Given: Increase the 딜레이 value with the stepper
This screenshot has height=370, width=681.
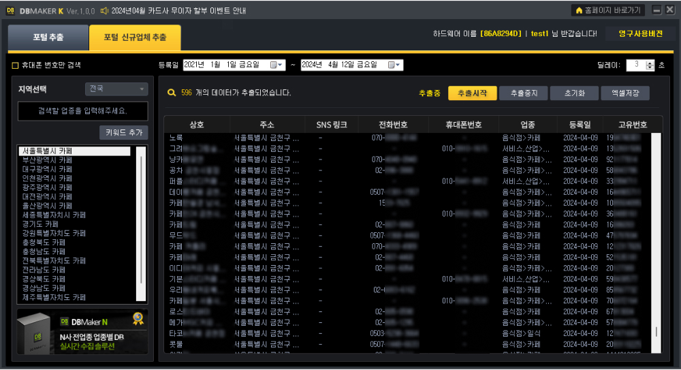Looking at the screenshot, I should point(650,62).
